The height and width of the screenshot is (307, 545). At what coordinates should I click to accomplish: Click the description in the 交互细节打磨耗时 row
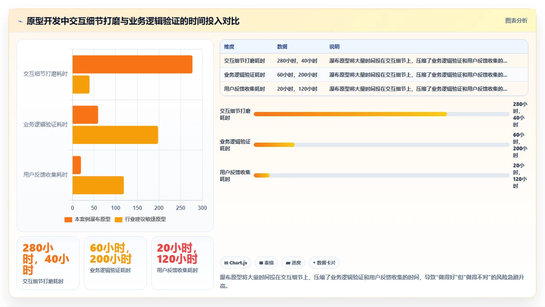point(418,61)
